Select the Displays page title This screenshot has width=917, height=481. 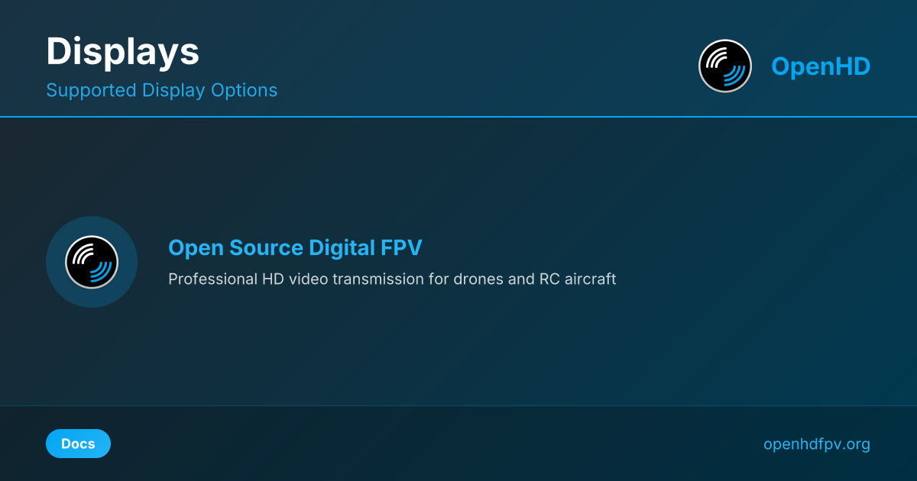pos(122,52)
